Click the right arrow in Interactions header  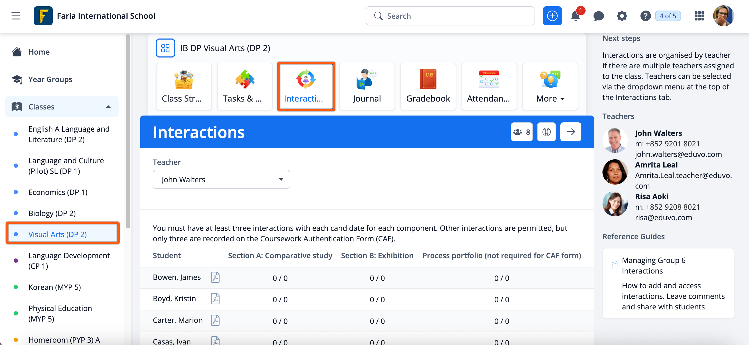tap(571, 132)
